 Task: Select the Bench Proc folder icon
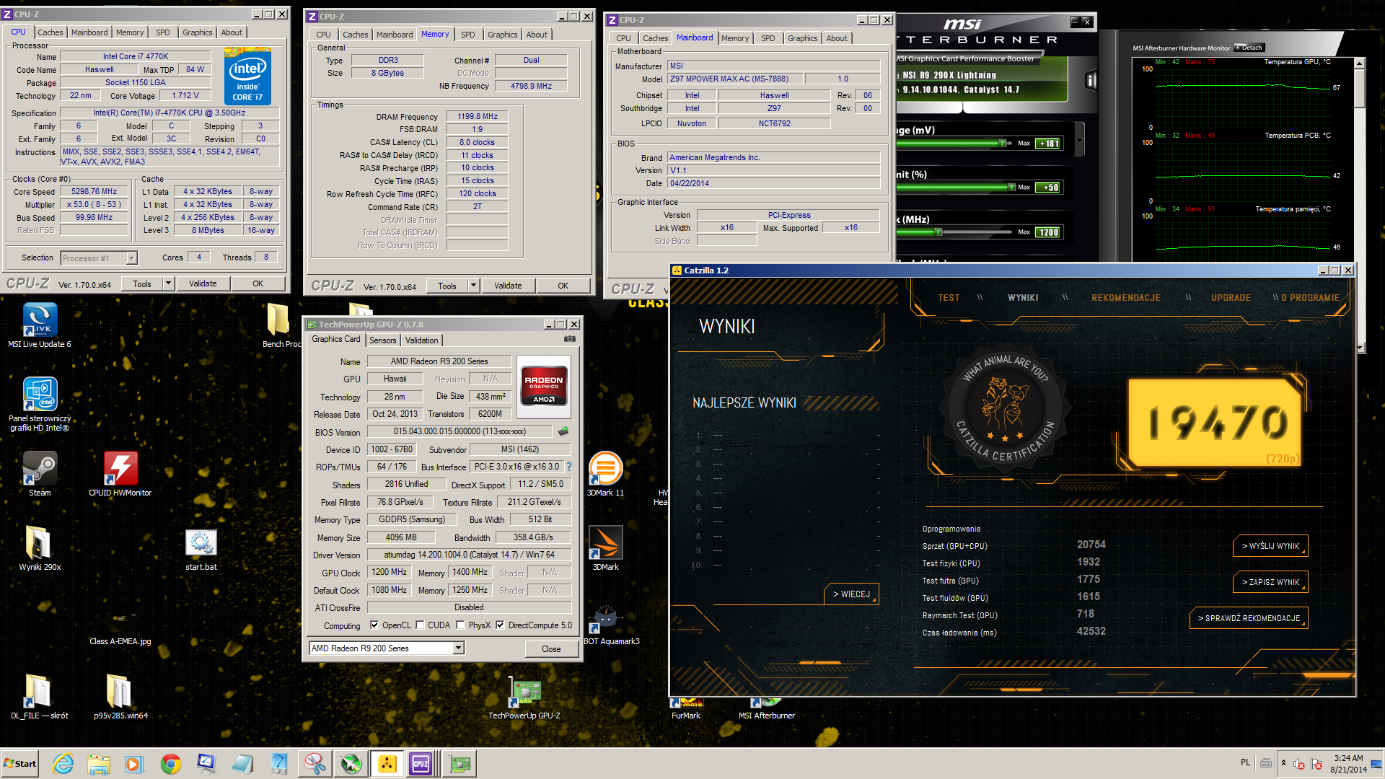point(278,320)
